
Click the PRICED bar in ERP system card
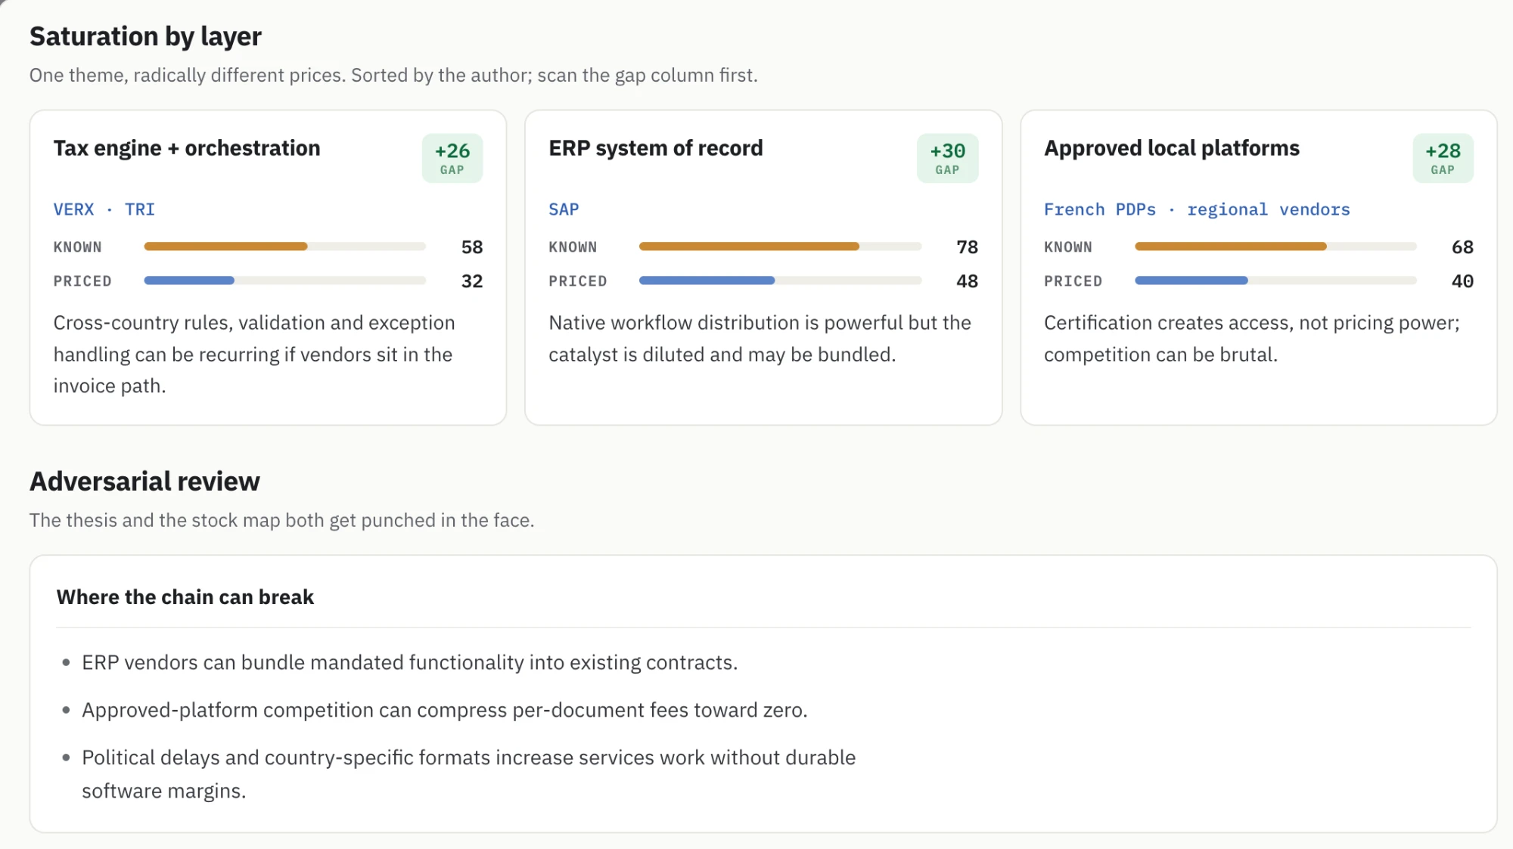[780, 280]
